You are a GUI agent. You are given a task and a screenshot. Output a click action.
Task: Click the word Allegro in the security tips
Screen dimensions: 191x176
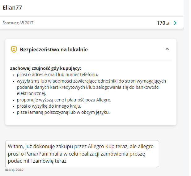tap(104, 100)
